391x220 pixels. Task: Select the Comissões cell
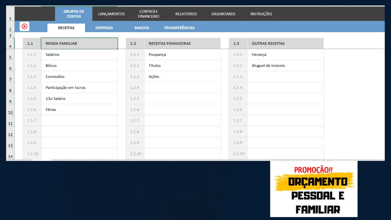coord(79,76)
